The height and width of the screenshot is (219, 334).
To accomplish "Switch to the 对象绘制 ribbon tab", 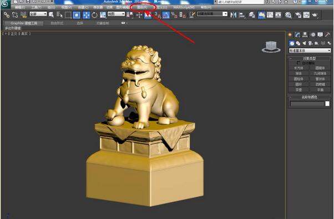I will click(103, 23).
